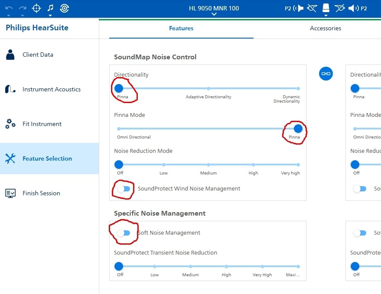
Task: Click the Fit Instrument gears icon
Action: click(10, 124)
